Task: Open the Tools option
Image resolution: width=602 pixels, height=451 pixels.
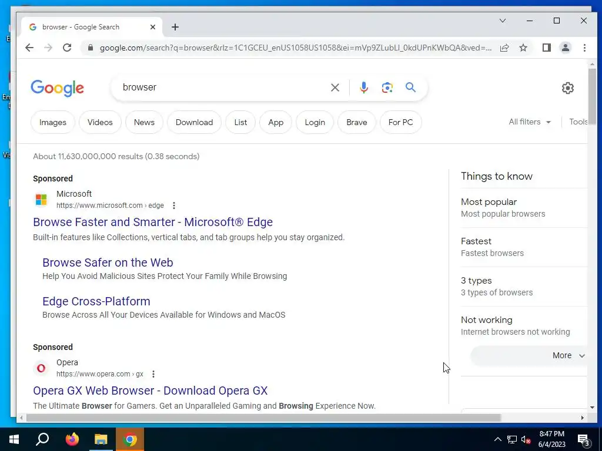Action: pyautogui.click(x=578, y=122)
